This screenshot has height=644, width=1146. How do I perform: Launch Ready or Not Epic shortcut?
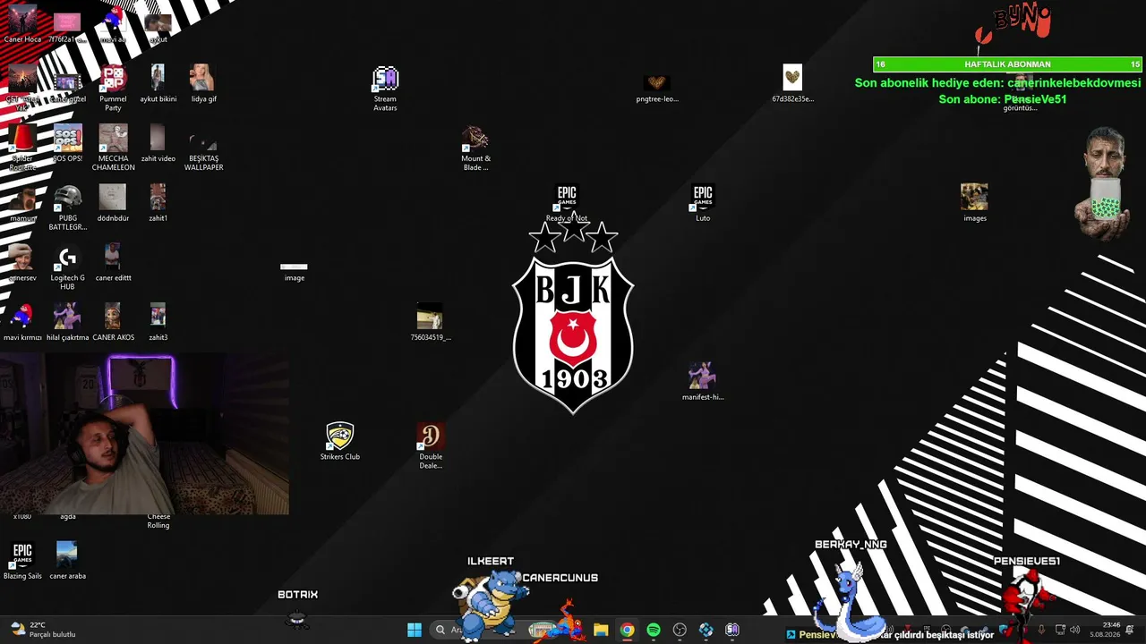point(567,204)
